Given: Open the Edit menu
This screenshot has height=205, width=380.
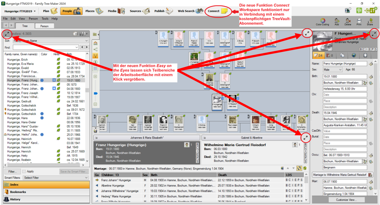Looking at the screenshot, I should [x=13, y=19].
